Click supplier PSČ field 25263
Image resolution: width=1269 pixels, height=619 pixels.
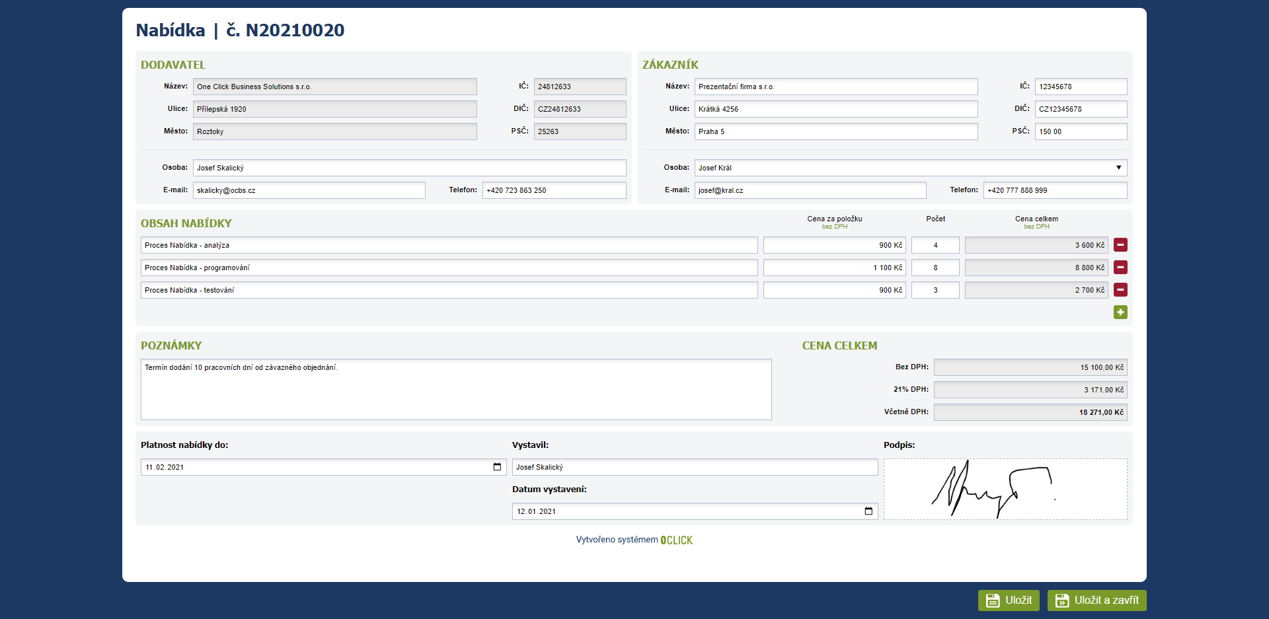pos(580,131)
